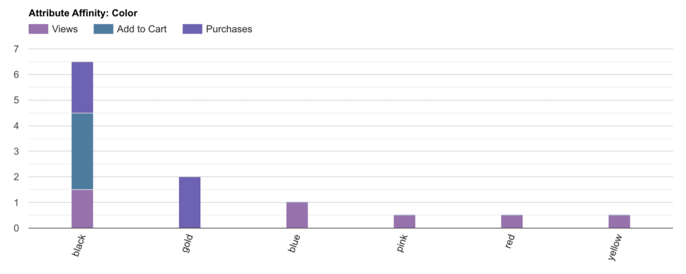686x274 pixels.
Task: Select the Views segment of black bar
Action: pyautogui.click(x=82, y=209)
